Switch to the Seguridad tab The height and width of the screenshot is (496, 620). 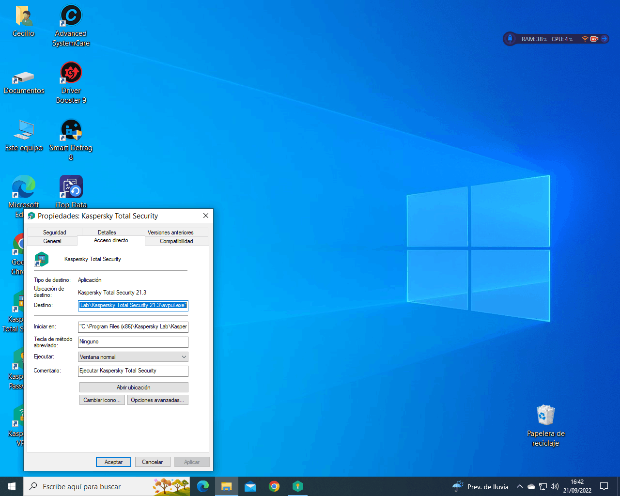(55, 232)
